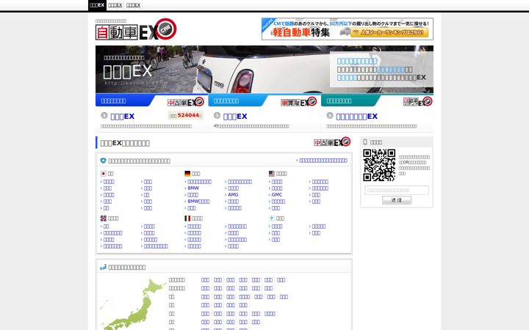Open the dark blue section tab
Screen dimensions: 529x330
pos(125,100)
